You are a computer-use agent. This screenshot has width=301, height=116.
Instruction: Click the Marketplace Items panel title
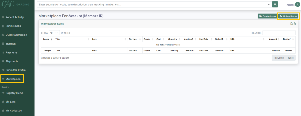click(x=52, y=24)
